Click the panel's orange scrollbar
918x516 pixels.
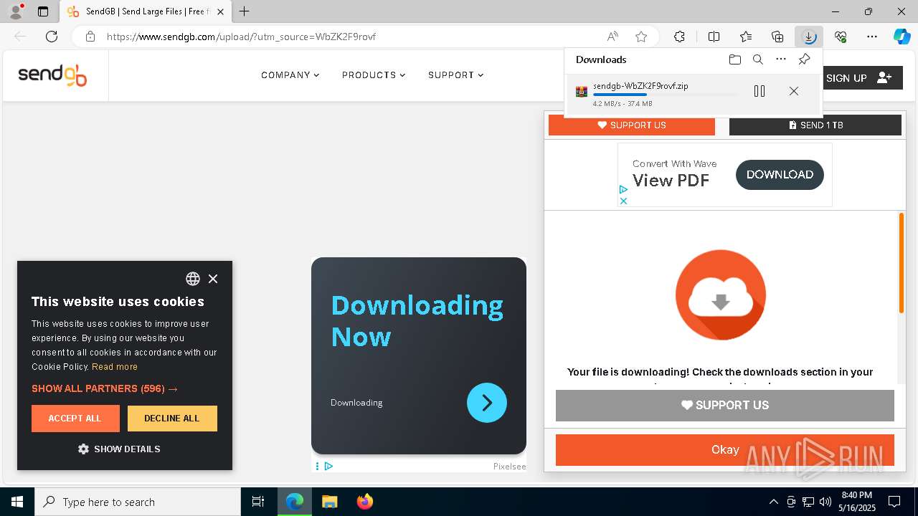point(902,263)
